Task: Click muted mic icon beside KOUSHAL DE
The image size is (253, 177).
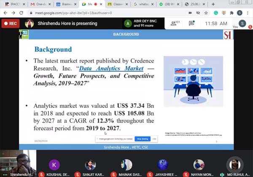Action: pos(41,174)
